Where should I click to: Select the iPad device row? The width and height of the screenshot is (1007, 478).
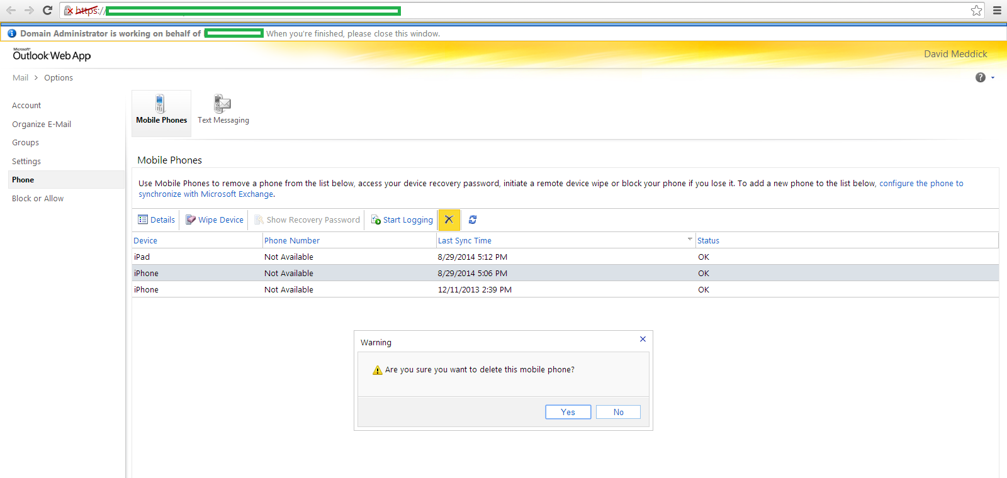[x=565, y=257]
